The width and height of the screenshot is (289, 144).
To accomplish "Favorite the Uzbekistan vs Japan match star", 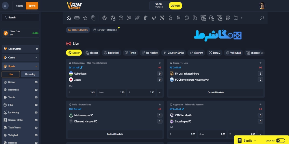I will (x=160, y=63).
